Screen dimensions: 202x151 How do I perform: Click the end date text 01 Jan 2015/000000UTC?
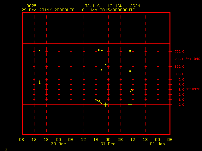click(x=109, y=10)
